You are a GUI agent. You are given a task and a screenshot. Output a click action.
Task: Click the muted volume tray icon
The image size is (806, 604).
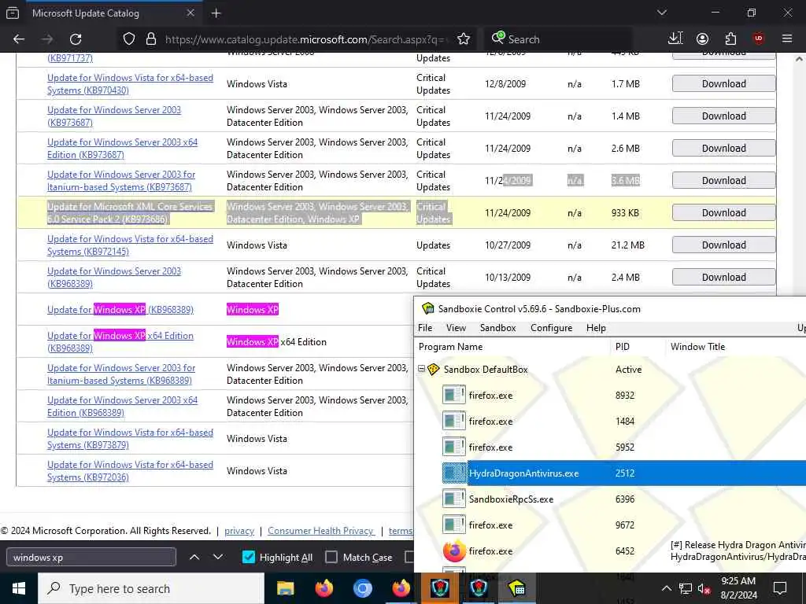point(704,588)
